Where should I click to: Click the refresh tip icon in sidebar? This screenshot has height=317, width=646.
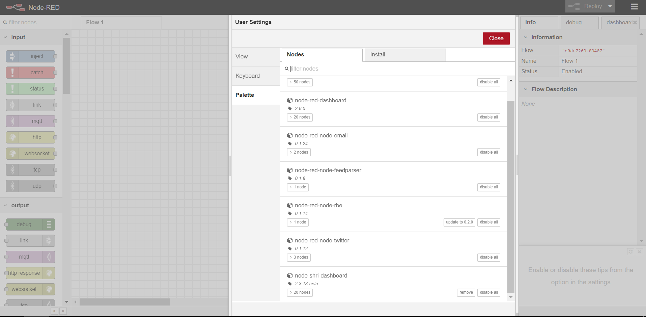[630, 252]
